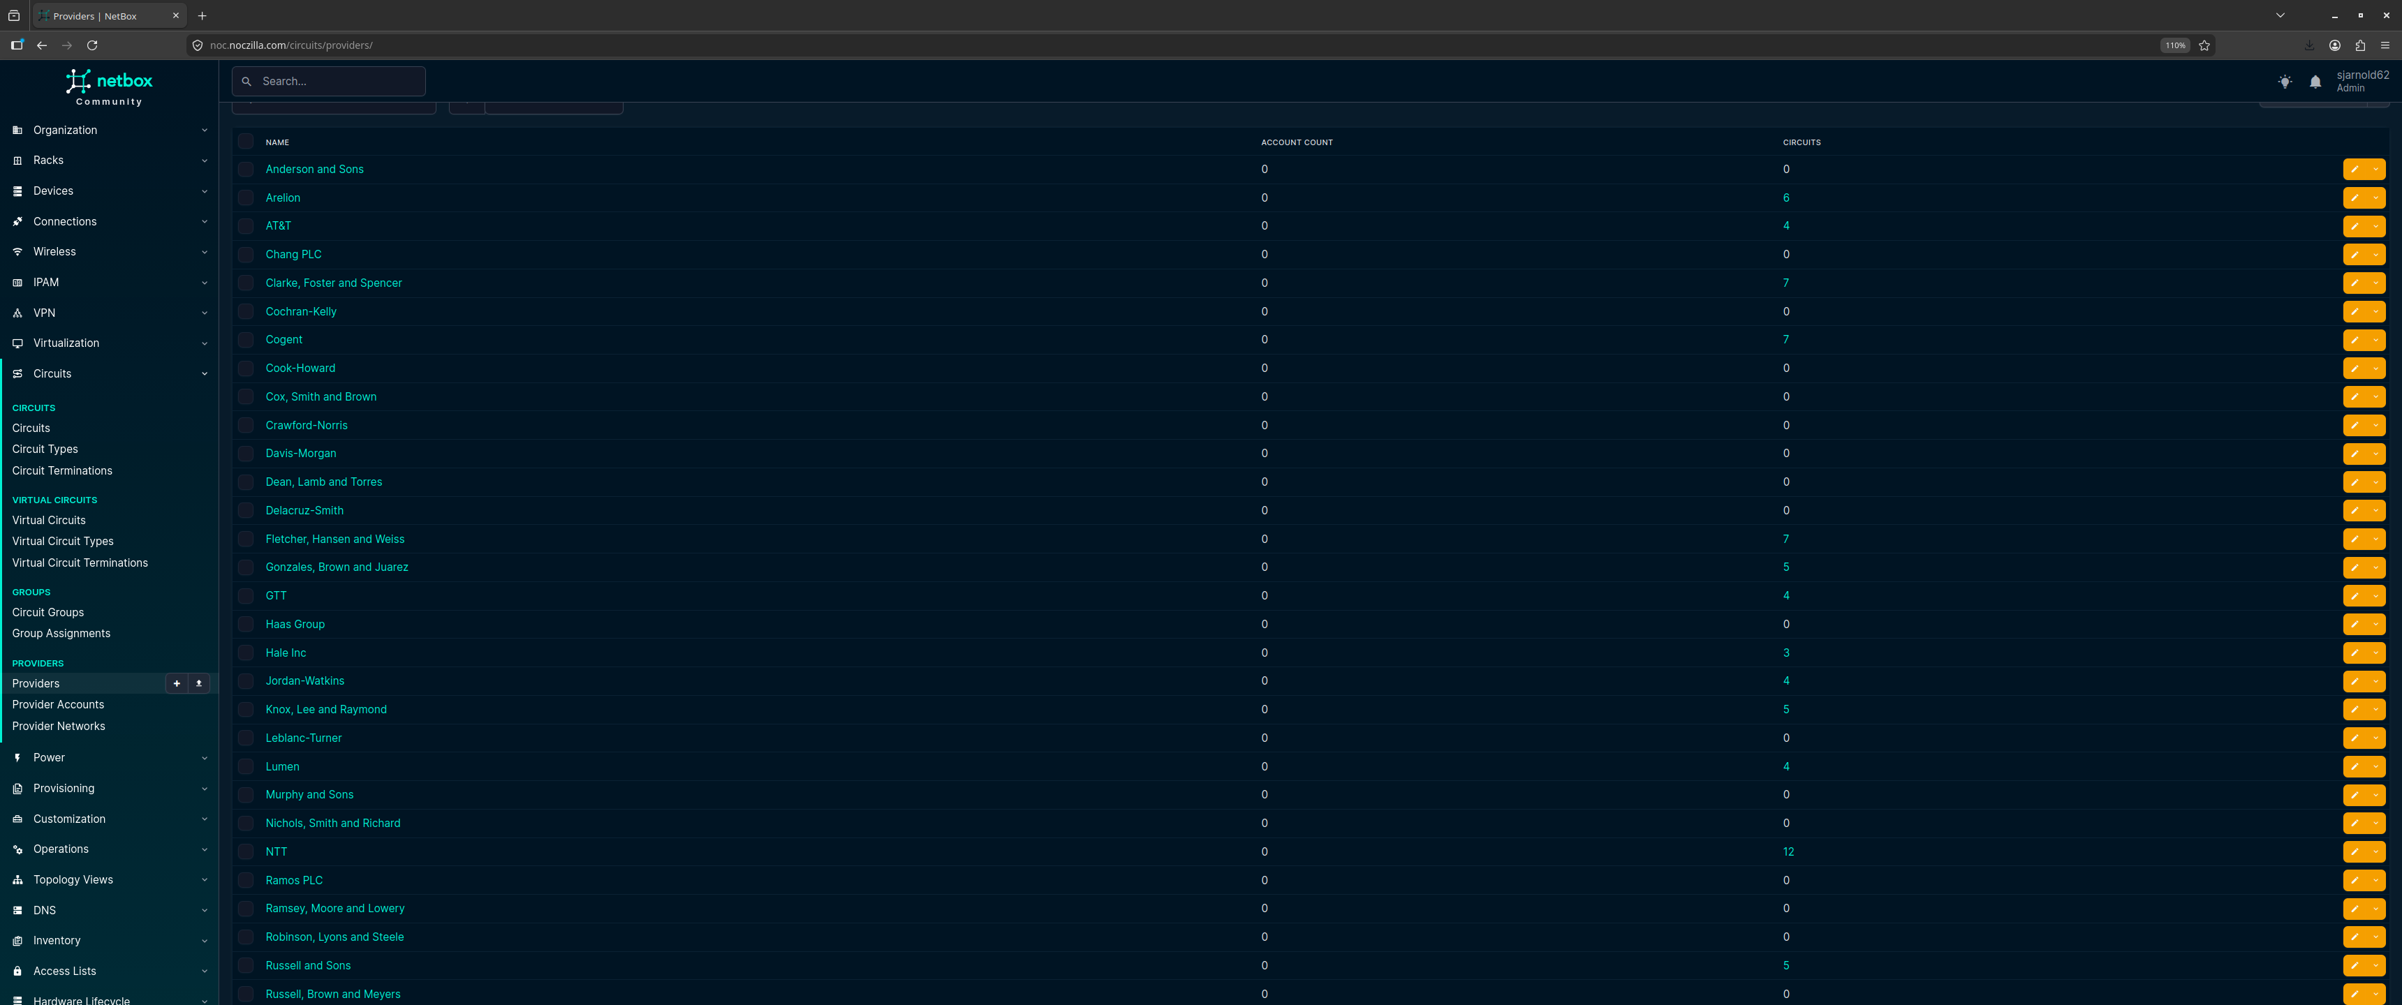This screenshot has height=1005, width=2402.
Task: Expand the Virtualization sidebar chevron
Action: (204, 343)
